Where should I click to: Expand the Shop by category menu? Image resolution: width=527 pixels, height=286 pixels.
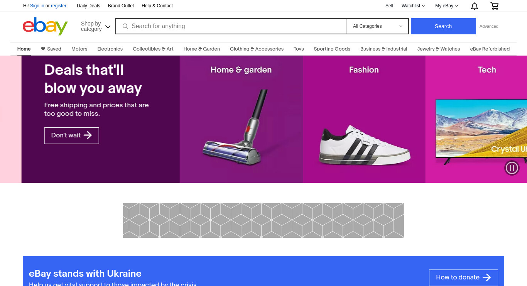[96, 26]
